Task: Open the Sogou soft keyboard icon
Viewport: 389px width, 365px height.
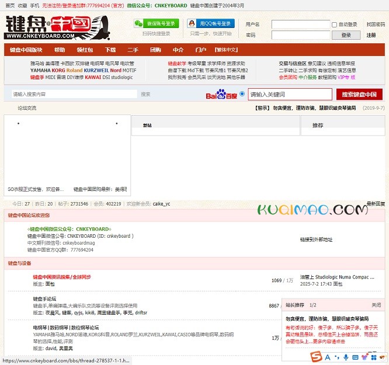Action: coord(355,357)
